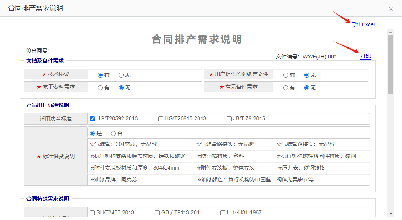Screen dimensions: 402x220
Task: Close the 合同排产需求说明 dialog
Action: click(391, 9)
